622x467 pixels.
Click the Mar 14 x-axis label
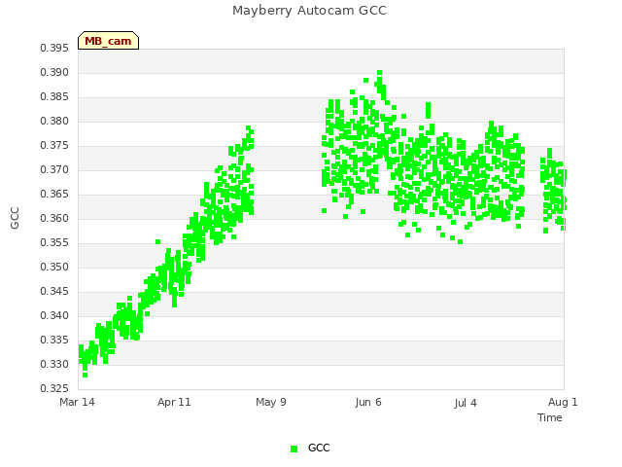click(77, 402)
